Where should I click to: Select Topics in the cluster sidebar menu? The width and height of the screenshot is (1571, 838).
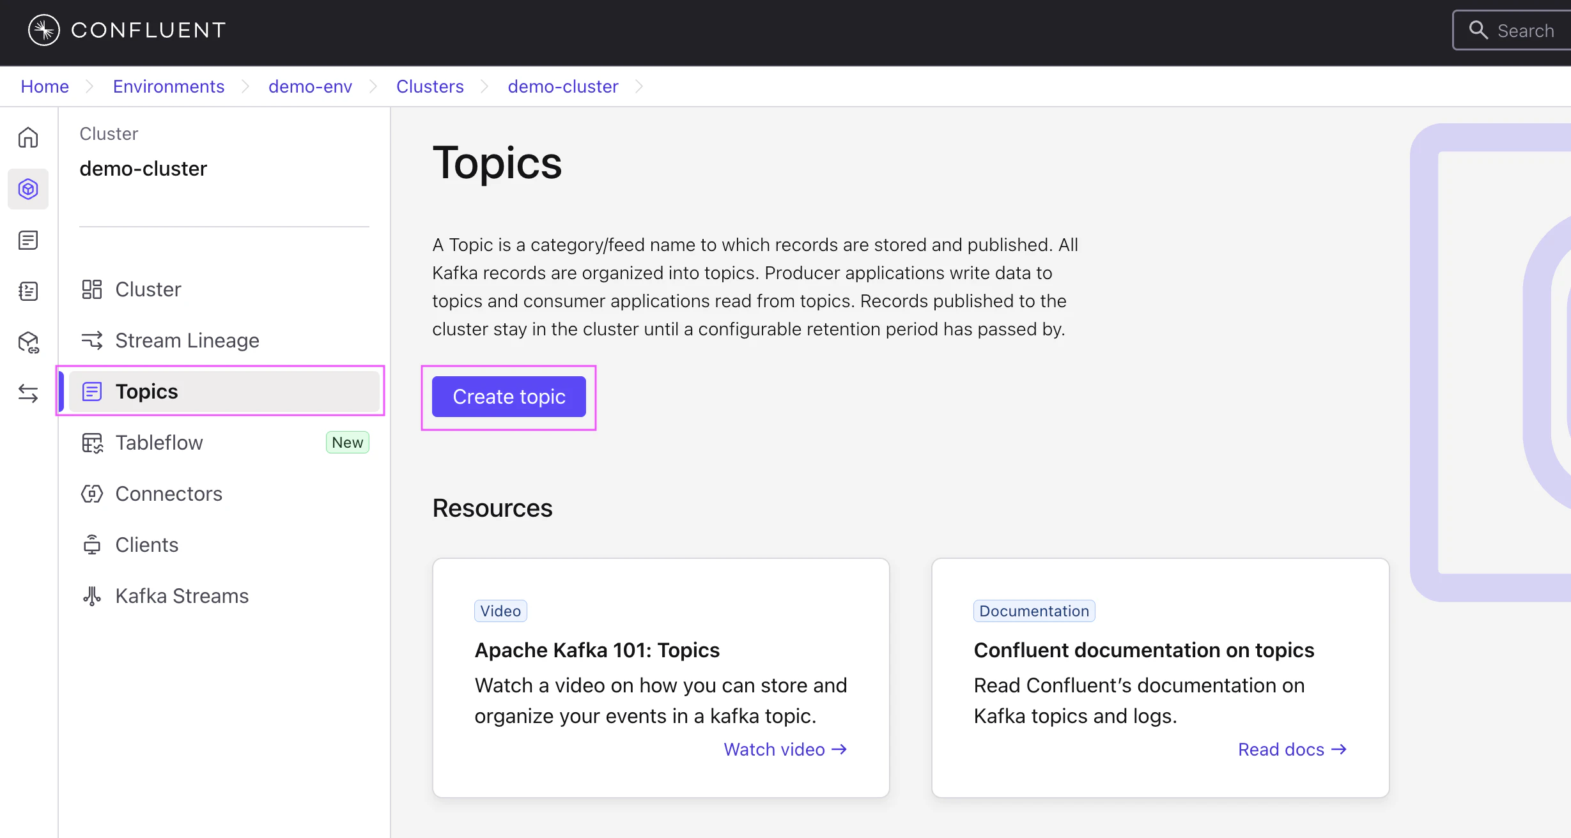tap(224, 392)
